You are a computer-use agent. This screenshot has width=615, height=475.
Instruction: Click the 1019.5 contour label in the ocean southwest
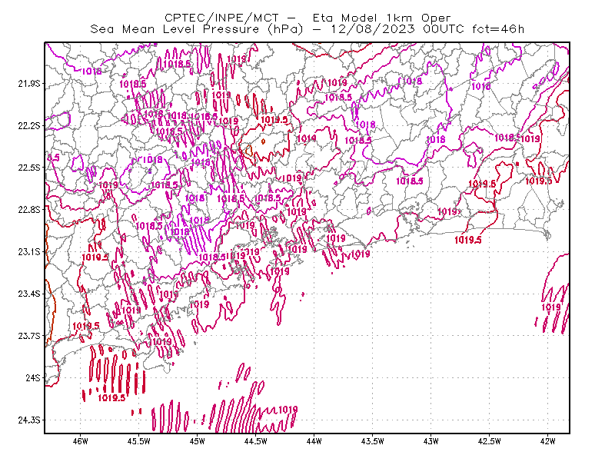pyautogui.click(x=111, y=397)
